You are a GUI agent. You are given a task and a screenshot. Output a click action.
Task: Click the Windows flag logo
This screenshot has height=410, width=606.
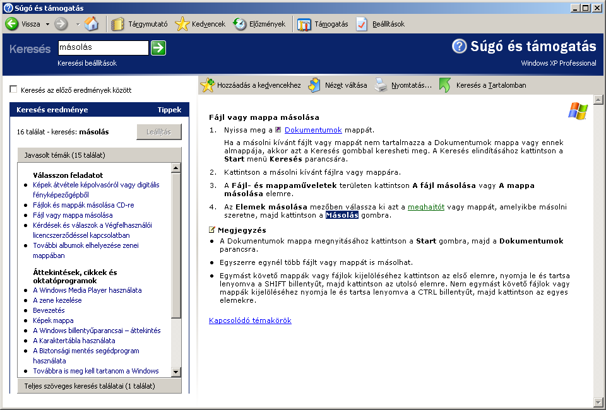578,111
